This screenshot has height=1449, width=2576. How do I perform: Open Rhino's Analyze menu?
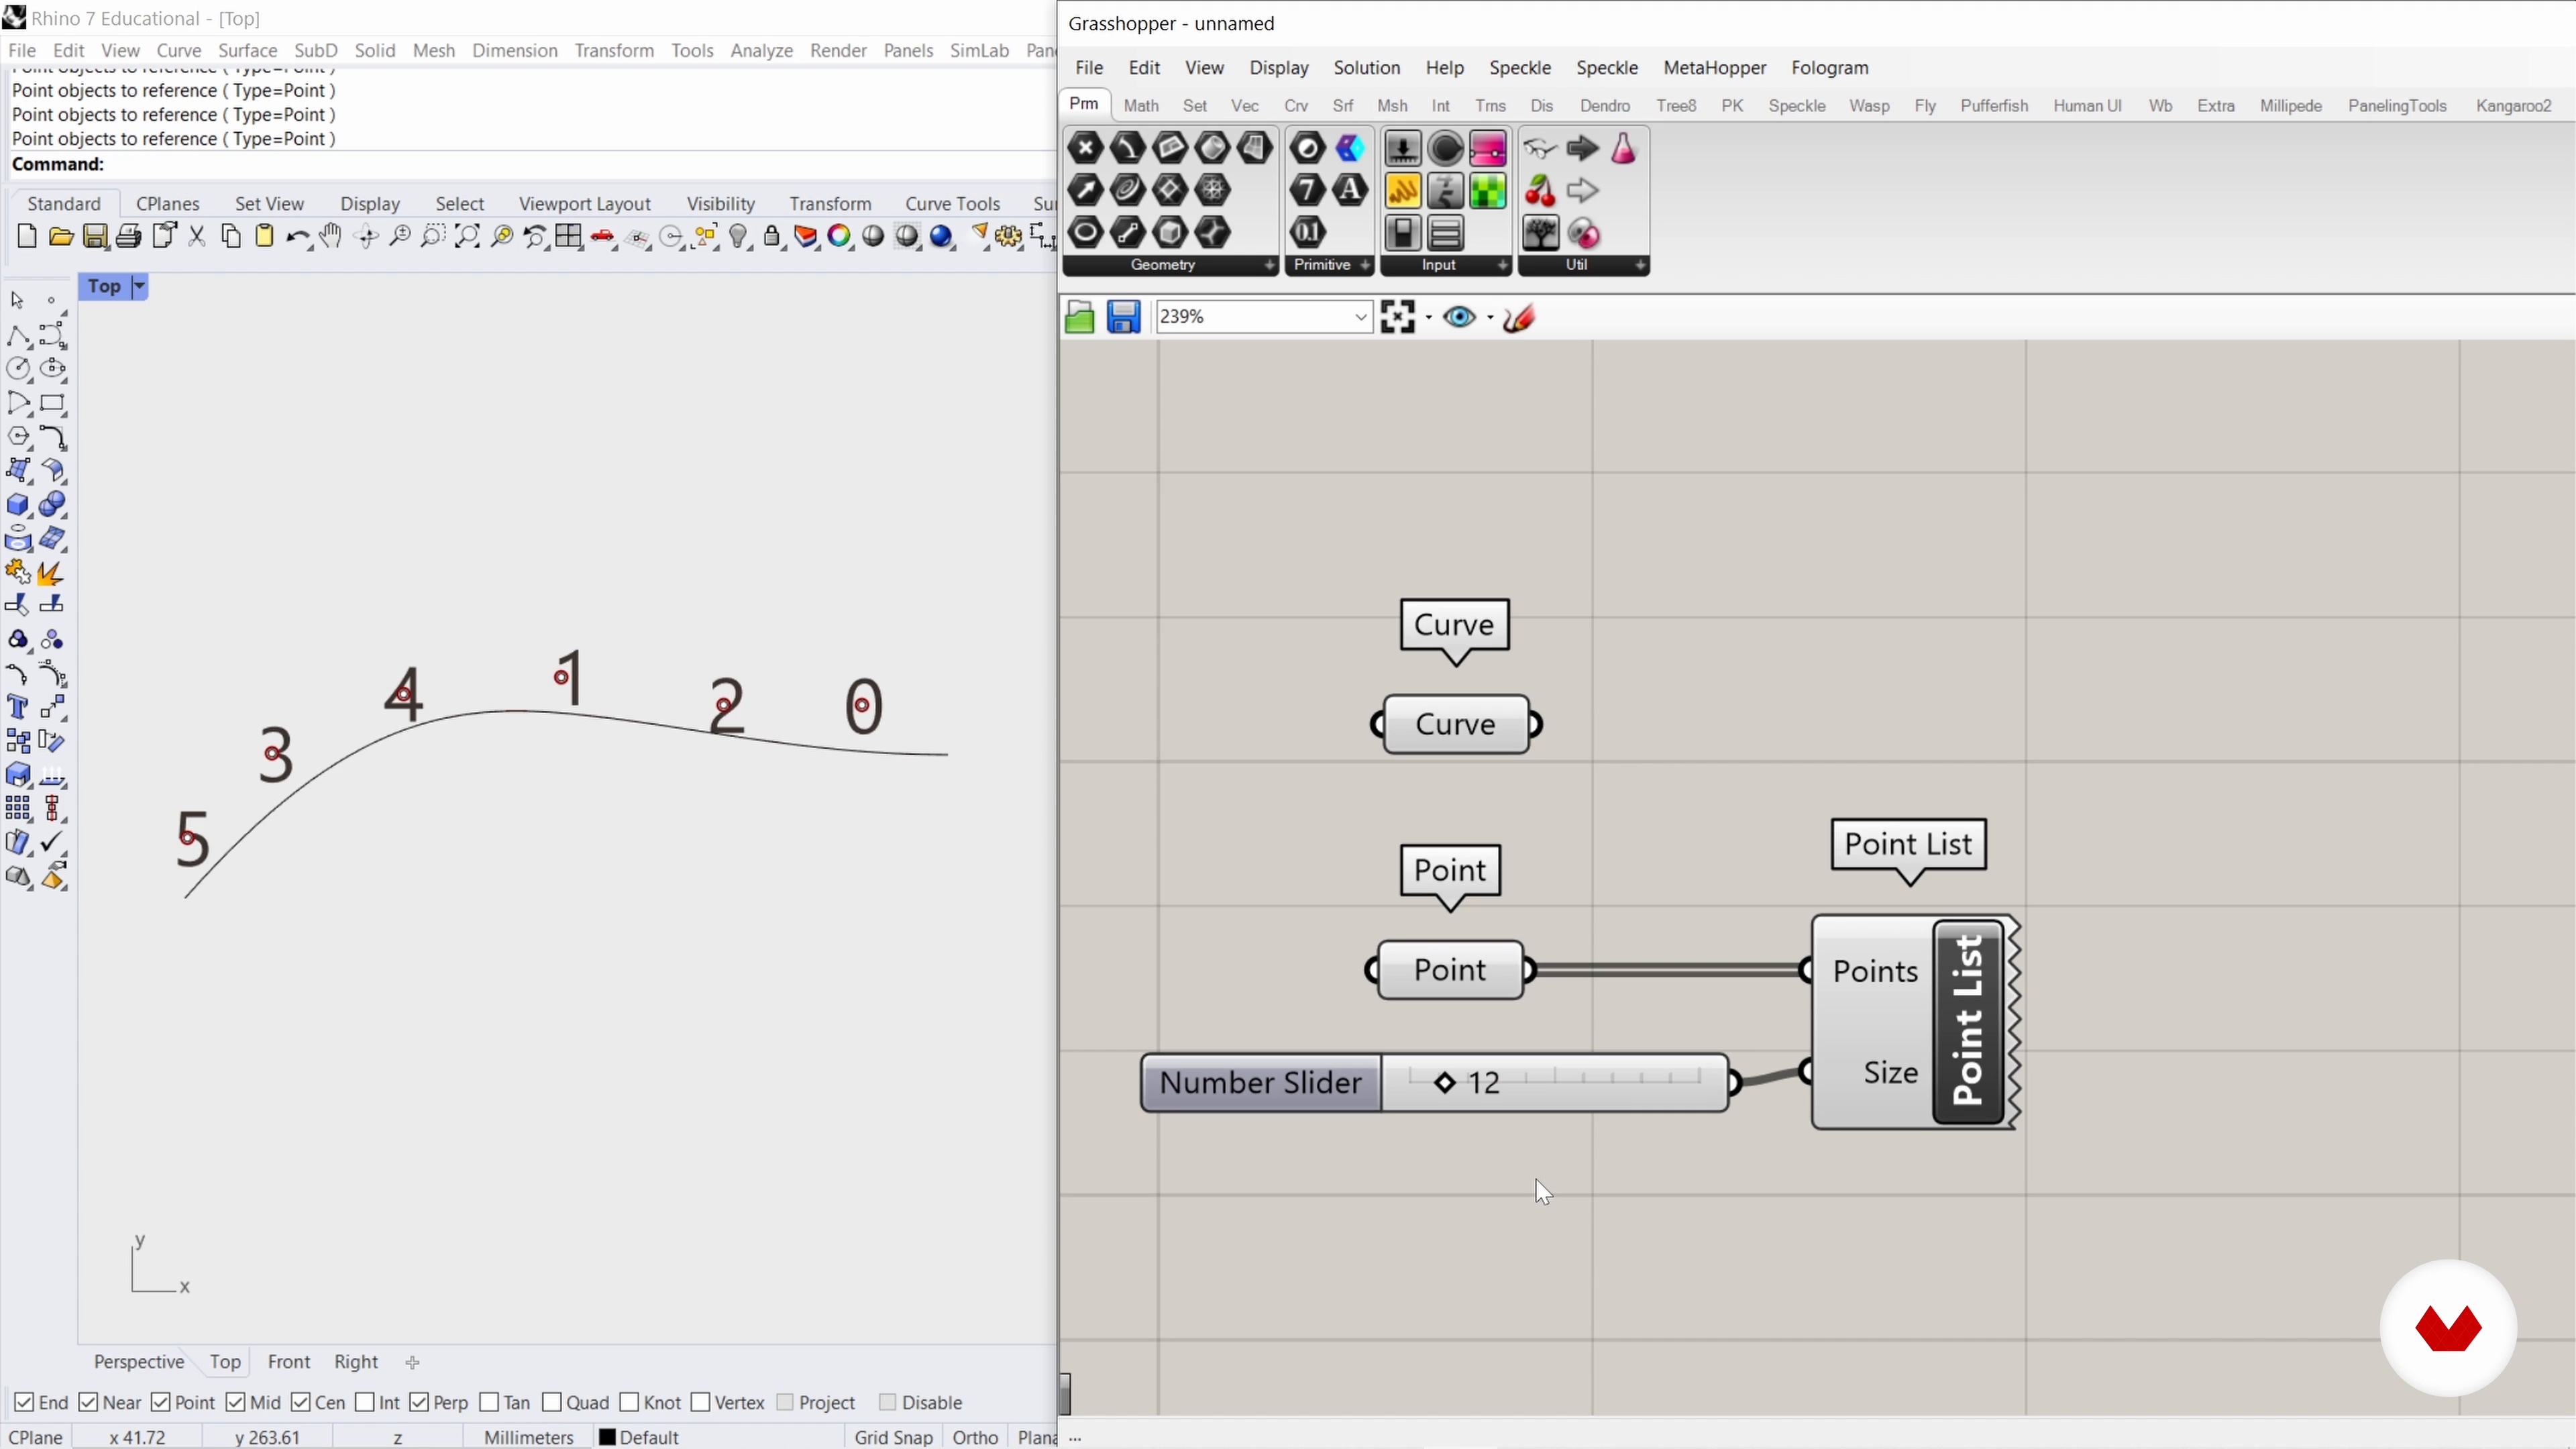coord(761,50)
